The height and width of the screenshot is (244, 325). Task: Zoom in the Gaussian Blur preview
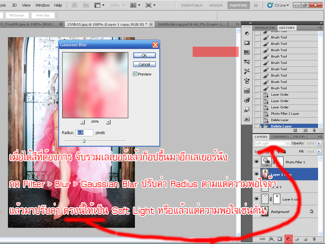coord(108,122)
